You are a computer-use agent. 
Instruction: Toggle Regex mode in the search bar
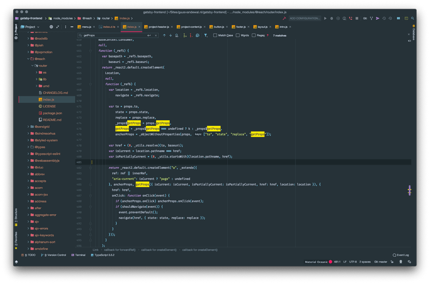click(253, 35)
